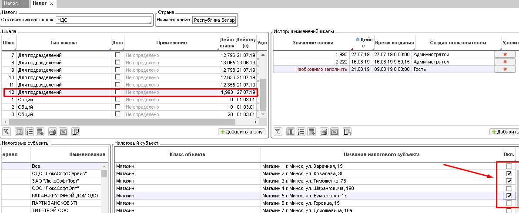Sort by the Тип шкалы column header

coord(64,43)
